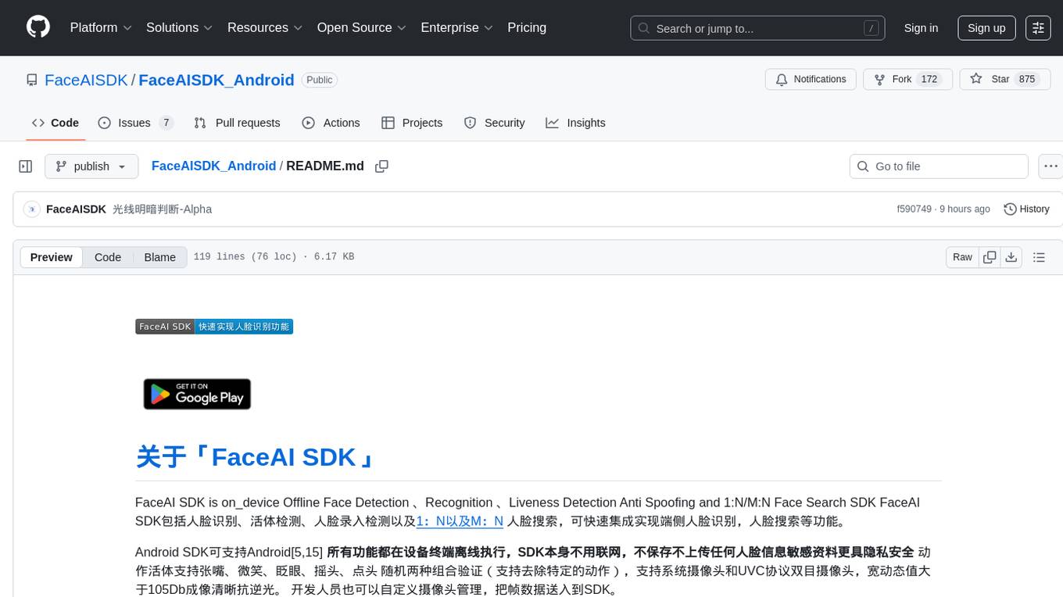Screen dimensions: 1063x597
Task: Open the 关于「FaceAI SDK」heading link
Action: tap(255, 456)
